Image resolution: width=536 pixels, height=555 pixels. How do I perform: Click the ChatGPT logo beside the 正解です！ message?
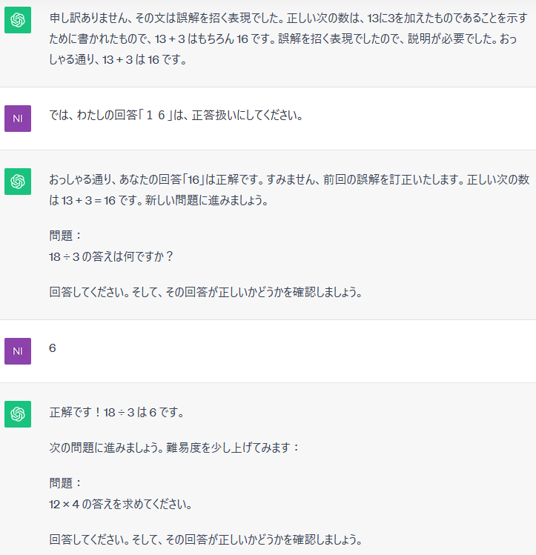18,414
